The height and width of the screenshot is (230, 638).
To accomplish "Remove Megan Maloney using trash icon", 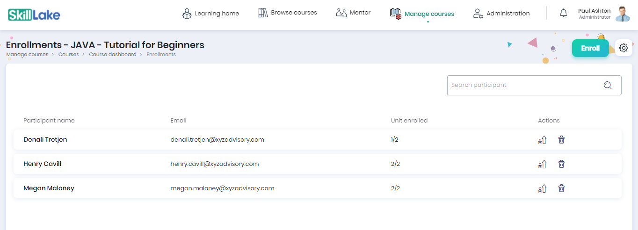I will [x=561, y=188].
